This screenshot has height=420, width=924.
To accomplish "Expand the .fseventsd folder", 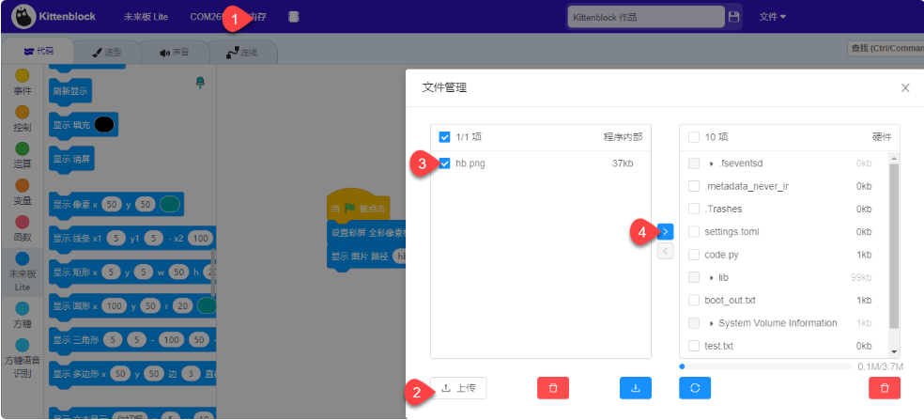I will coord(712,164).
